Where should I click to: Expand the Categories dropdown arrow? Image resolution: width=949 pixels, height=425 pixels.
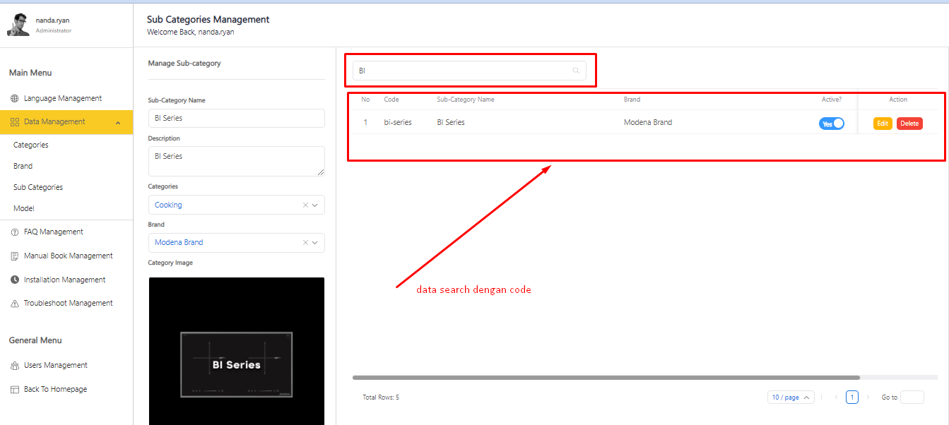pos(315,205)
